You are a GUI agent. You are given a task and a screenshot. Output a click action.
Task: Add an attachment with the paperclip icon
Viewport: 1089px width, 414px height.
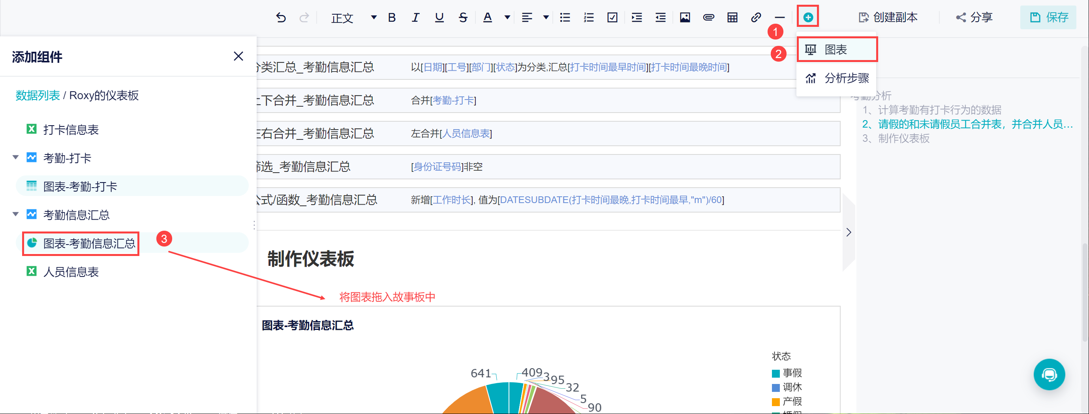708,17
